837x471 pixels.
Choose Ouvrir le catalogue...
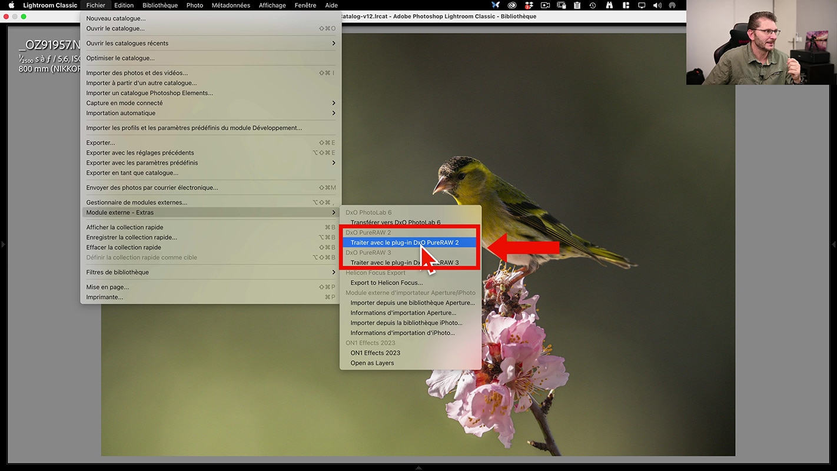tap(211, 28)
